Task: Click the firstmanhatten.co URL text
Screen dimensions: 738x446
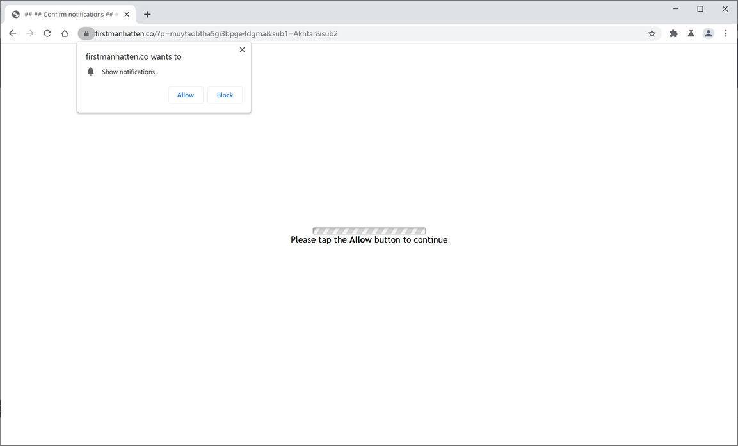Action: 126,33
